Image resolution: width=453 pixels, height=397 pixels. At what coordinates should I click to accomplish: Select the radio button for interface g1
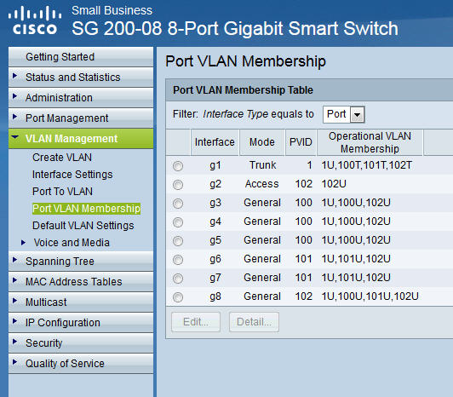(178, 166)
